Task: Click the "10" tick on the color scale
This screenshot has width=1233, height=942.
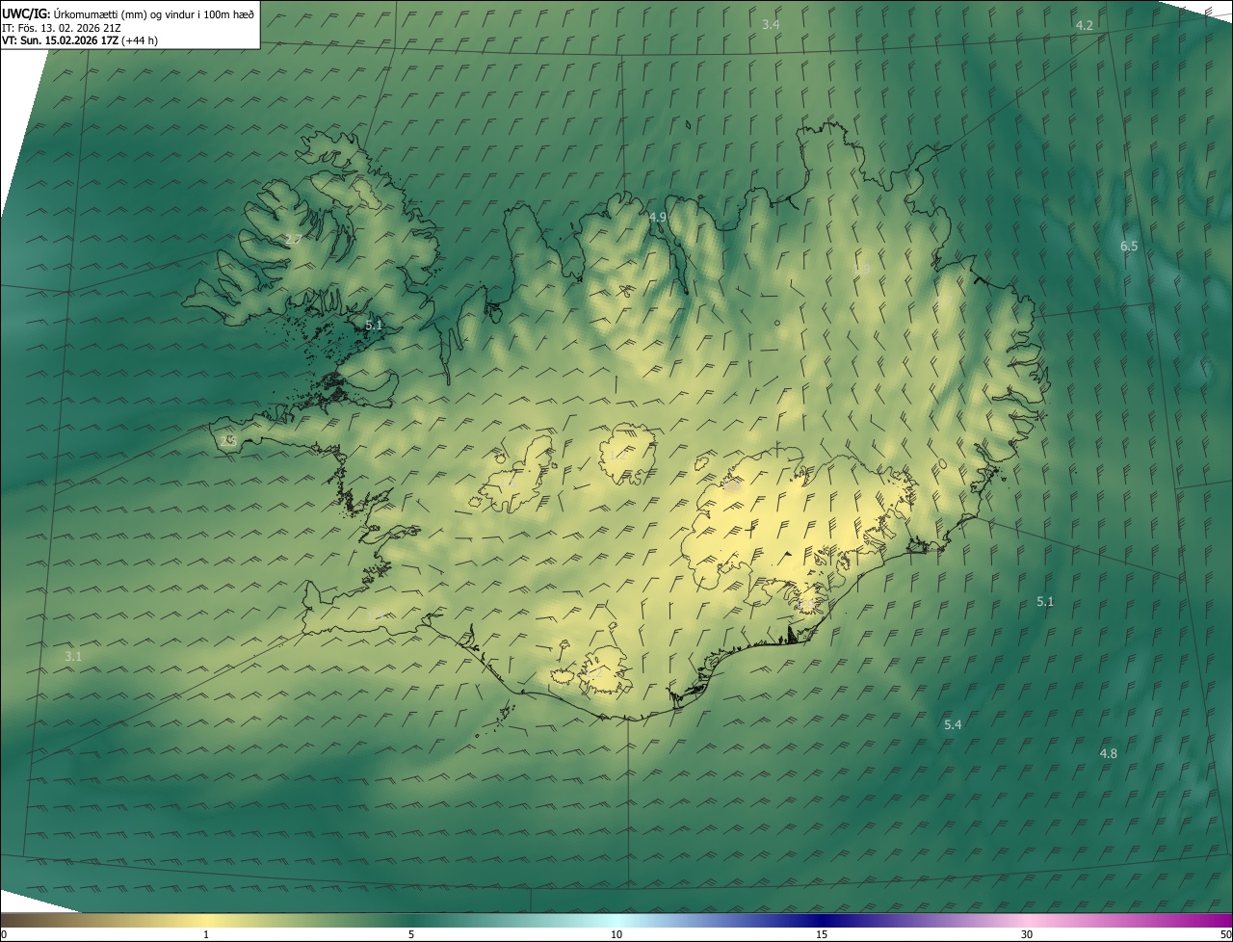Action: click(616, 934)
